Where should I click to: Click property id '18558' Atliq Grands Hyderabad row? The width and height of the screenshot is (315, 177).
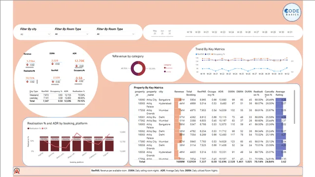[210, 154]
